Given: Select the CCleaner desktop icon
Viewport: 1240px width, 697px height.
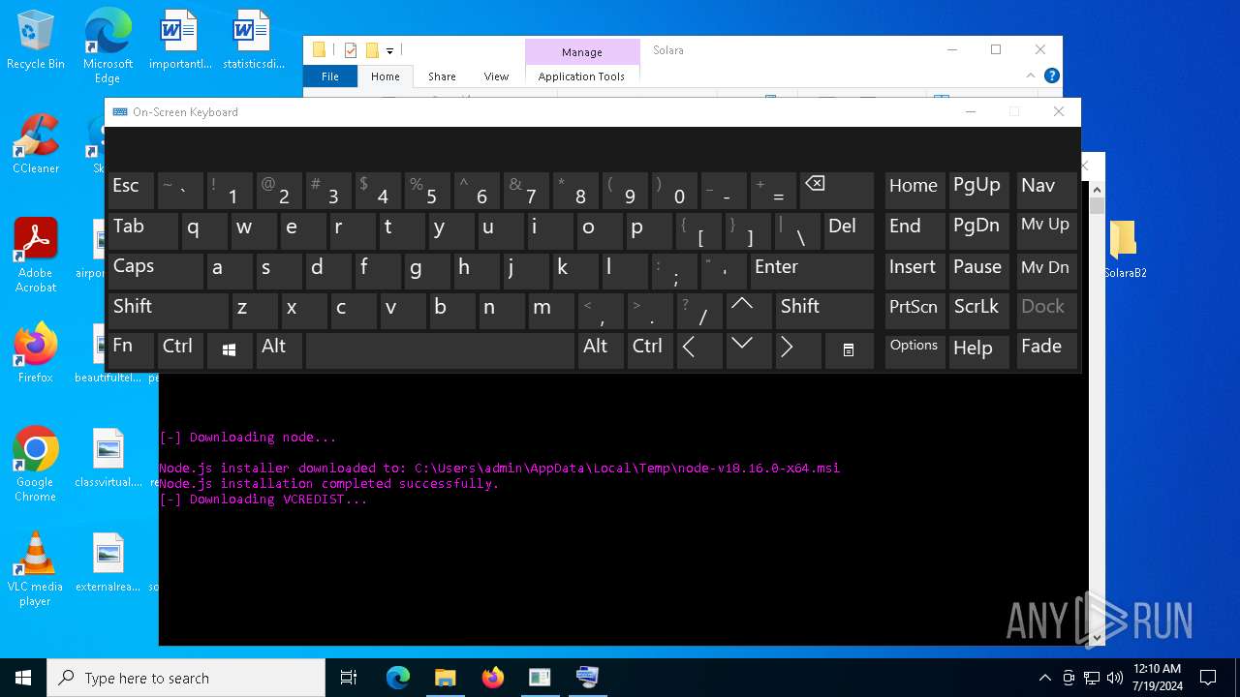Looking at the screenshot, I should pyautogui.click(x=36, y=145).
